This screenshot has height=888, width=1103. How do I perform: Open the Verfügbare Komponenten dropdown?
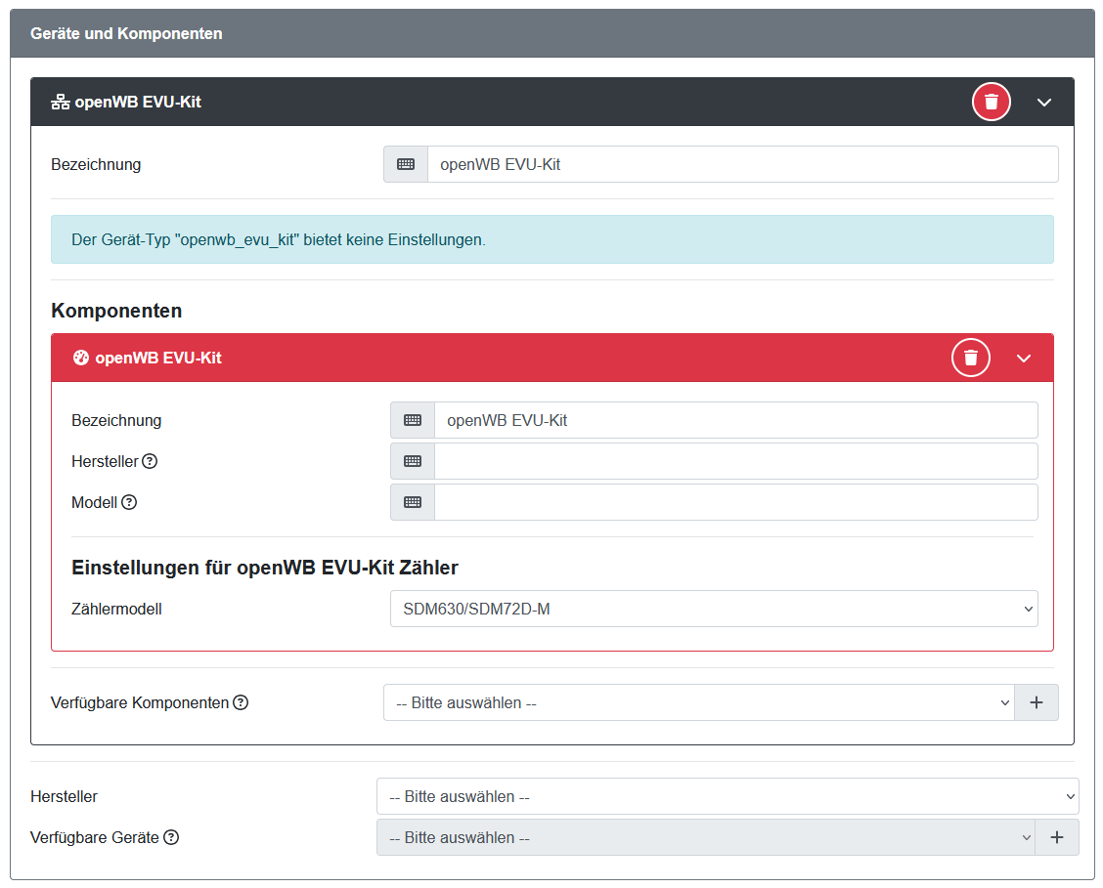698,702
